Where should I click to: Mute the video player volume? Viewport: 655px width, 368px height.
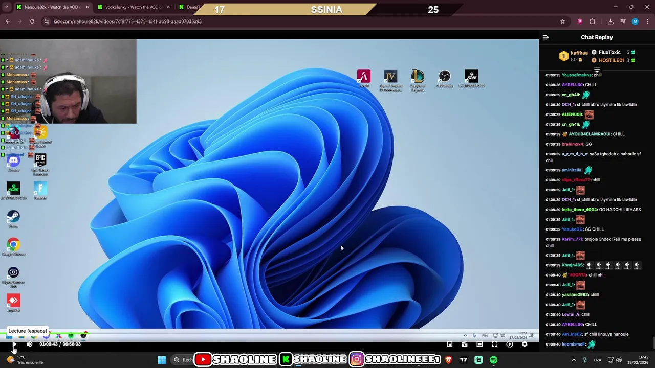29,344
